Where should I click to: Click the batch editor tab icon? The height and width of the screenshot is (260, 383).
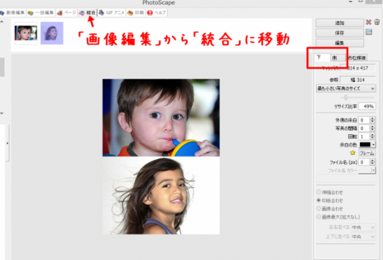[x=30, y=13]
